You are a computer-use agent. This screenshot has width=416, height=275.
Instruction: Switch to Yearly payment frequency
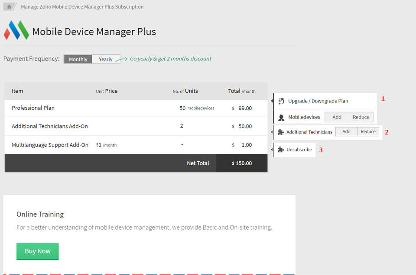[x=105, y=59]
